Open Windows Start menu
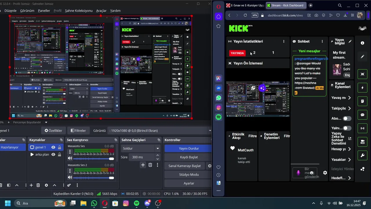371x209 pixels. tap(8, 203)
